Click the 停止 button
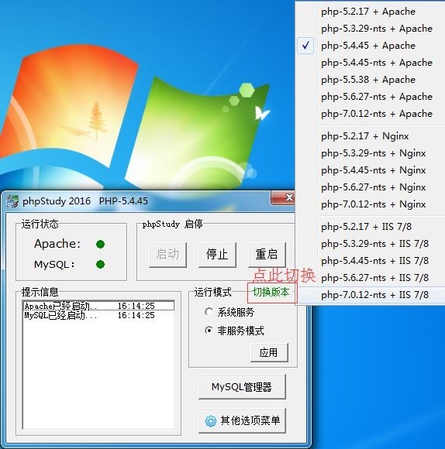 coord(217,255)
